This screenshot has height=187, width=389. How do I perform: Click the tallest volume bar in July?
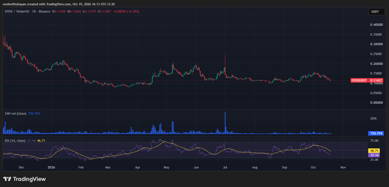point(225,123)
